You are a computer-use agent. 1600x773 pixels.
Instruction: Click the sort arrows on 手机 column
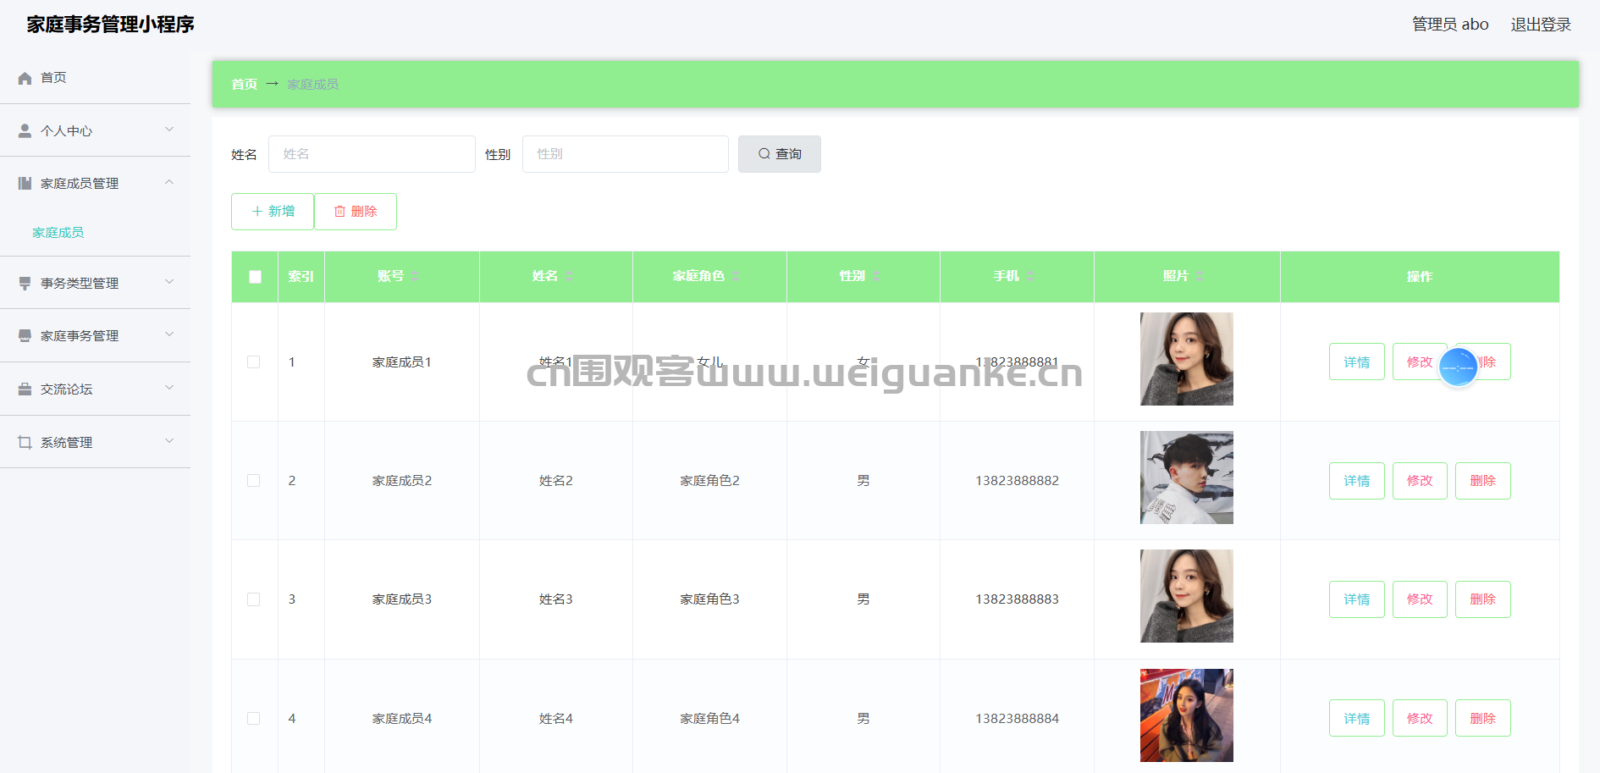point(1032,276)
